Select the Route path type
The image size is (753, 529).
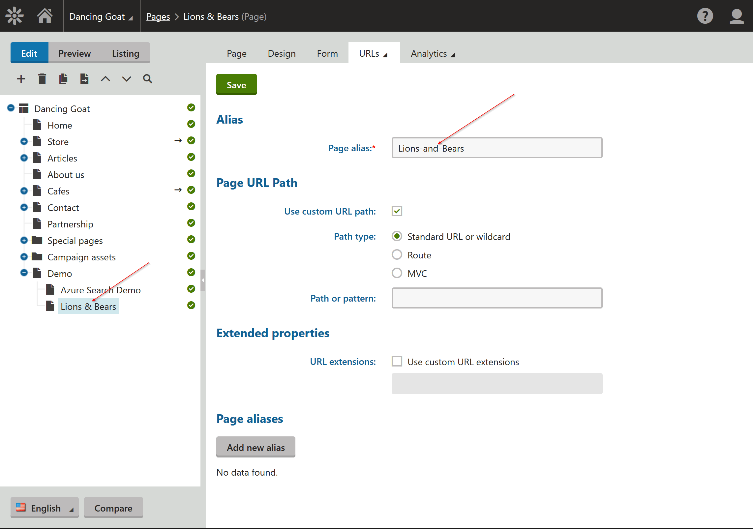point(397,254)
